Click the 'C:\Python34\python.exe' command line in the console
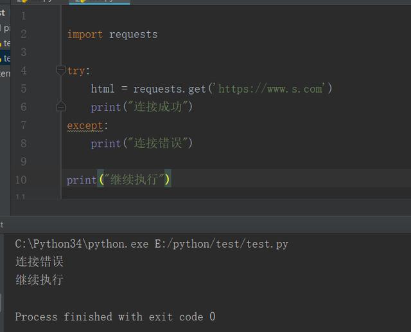 (152, 244)
